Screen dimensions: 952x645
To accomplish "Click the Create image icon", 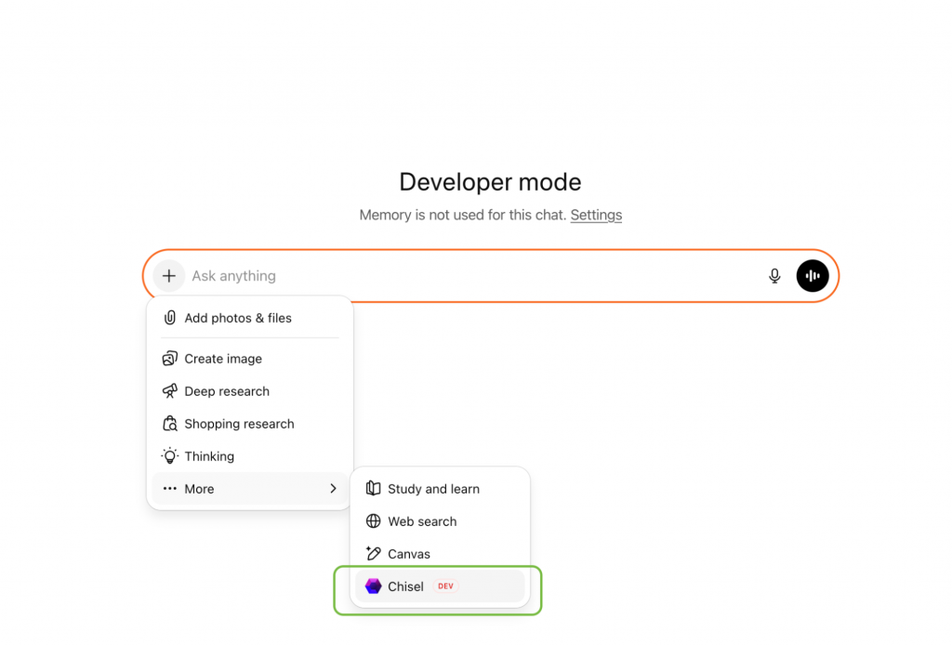I will [x=169, y=359].
